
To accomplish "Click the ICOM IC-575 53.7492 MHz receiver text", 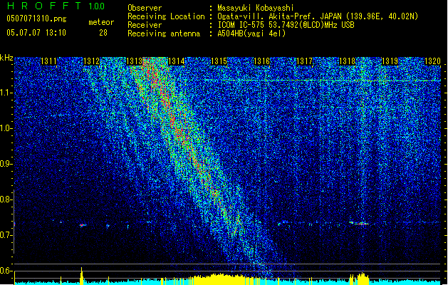I will [286, 25].
